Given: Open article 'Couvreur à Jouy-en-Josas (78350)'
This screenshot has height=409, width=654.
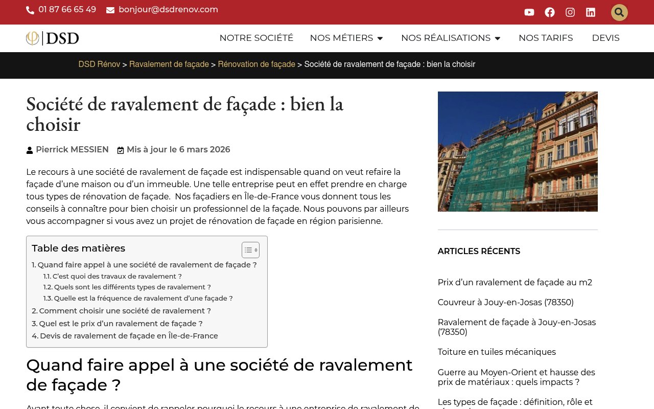Looking at the screenshot, I should tap(506, 302).
